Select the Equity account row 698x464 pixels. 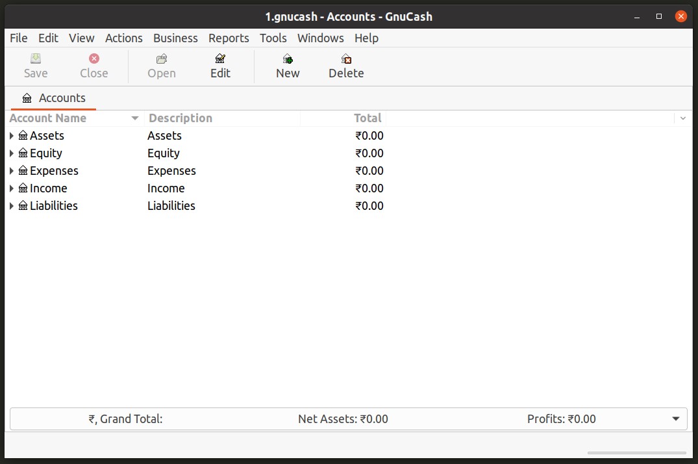click(46, 153)
